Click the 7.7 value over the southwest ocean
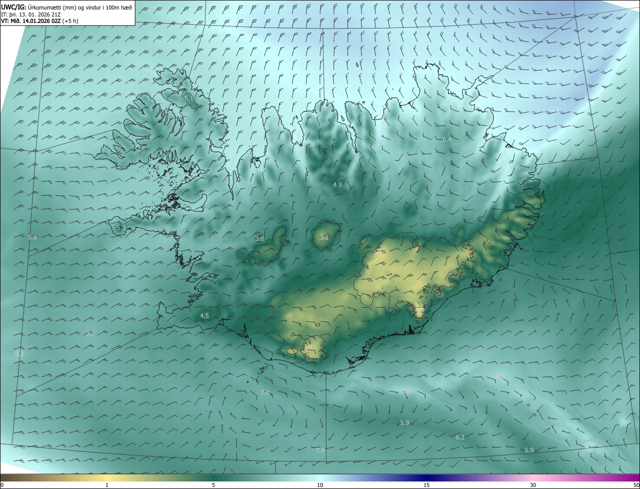The height and width of the screenshot is (489, 640). (x=90, y=333)
